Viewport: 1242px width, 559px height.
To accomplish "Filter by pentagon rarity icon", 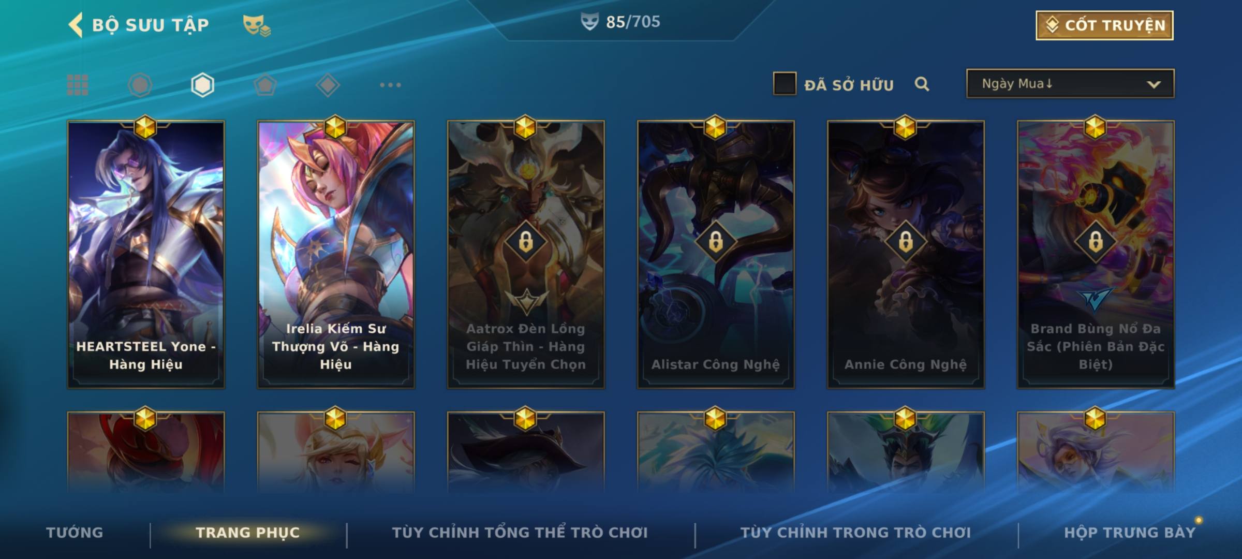I will click(x=265, y=85).
